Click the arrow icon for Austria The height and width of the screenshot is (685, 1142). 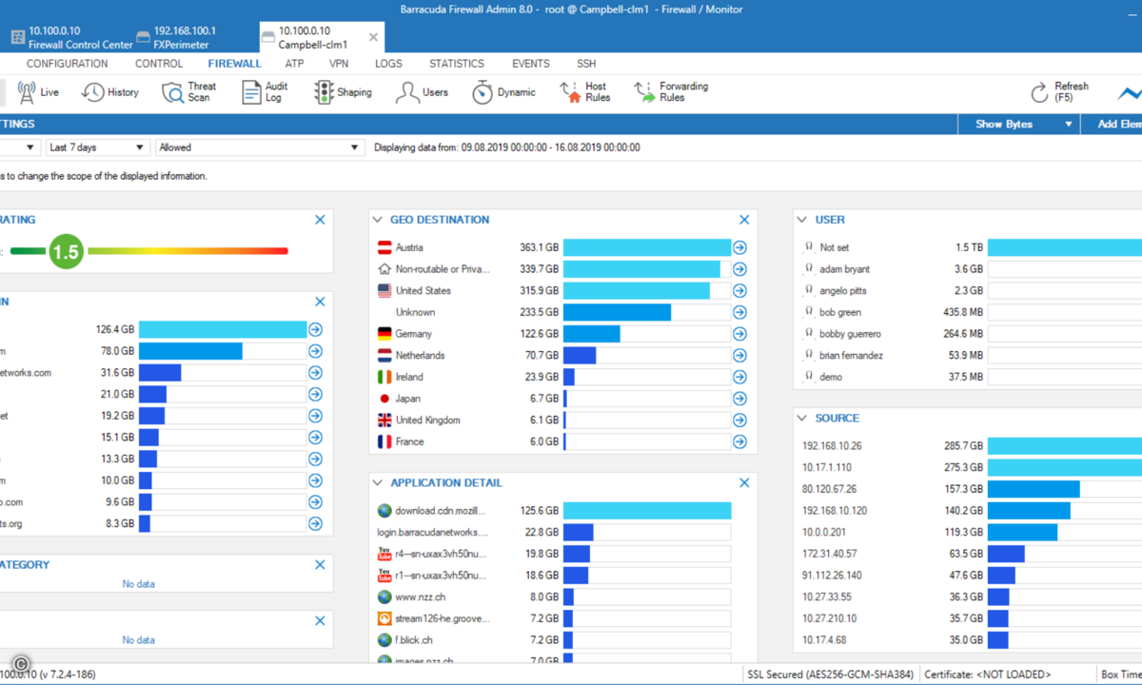(x=739, y=247)
